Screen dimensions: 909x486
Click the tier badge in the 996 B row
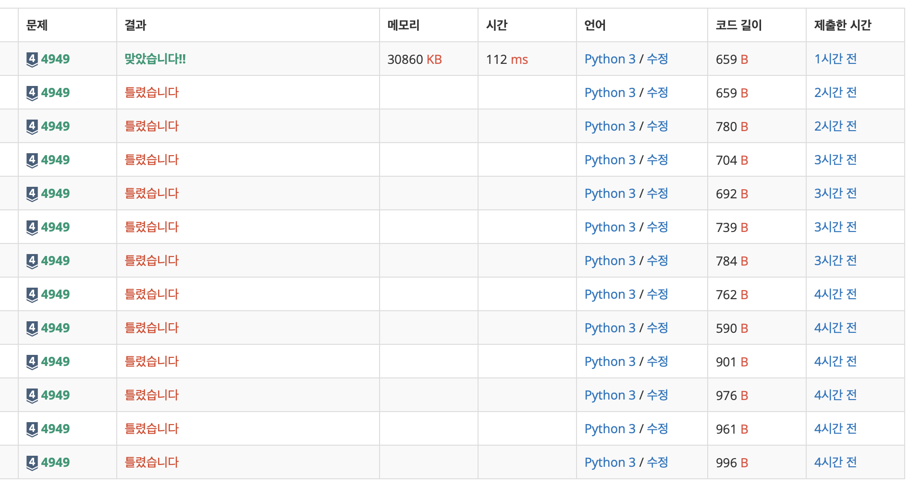point(32,463)
